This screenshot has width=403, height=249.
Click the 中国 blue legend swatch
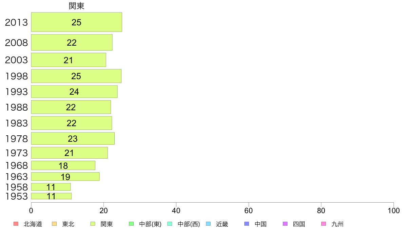tap(247, 224)
